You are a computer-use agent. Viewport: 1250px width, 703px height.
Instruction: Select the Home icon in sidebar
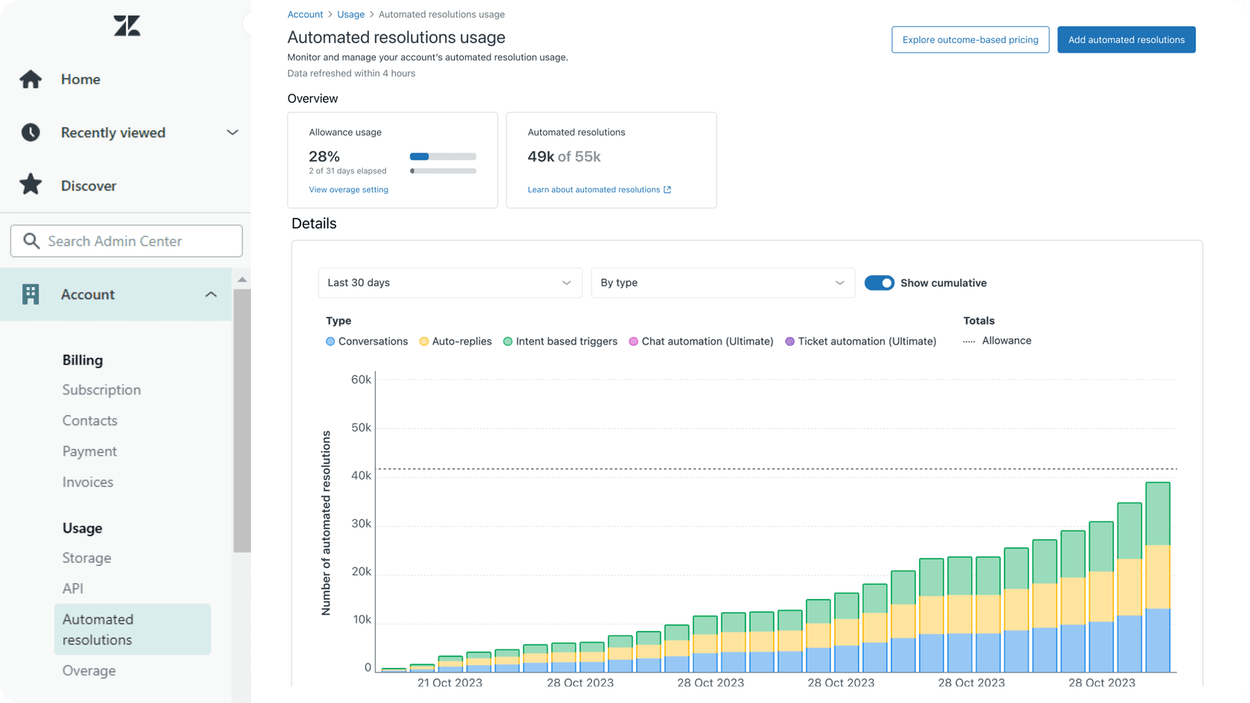click(31, 79)
